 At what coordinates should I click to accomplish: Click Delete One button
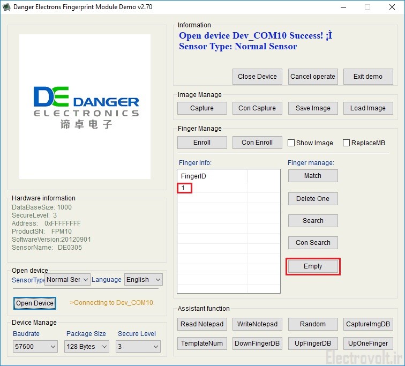coord(313,199)
